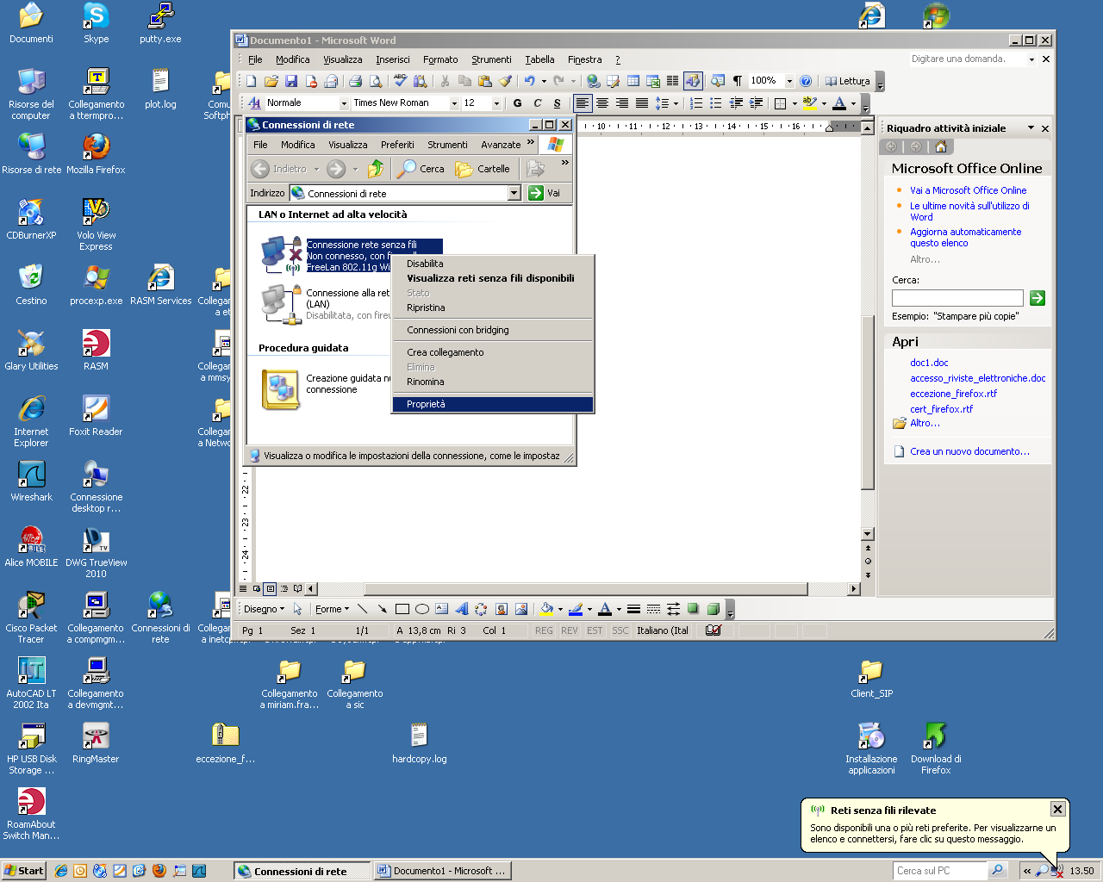Toggle left text alignment
1103x882 pixels.
[583, 103]
